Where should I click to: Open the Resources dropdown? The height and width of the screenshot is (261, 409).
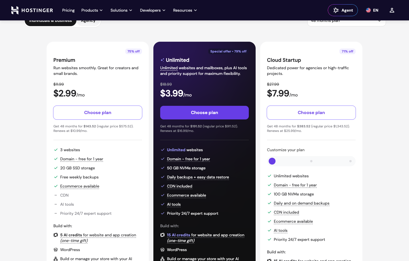click(x=185, y=10)
